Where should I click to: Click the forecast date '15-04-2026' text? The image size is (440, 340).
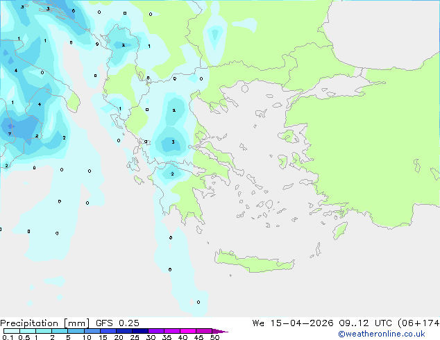coord(302,323)
